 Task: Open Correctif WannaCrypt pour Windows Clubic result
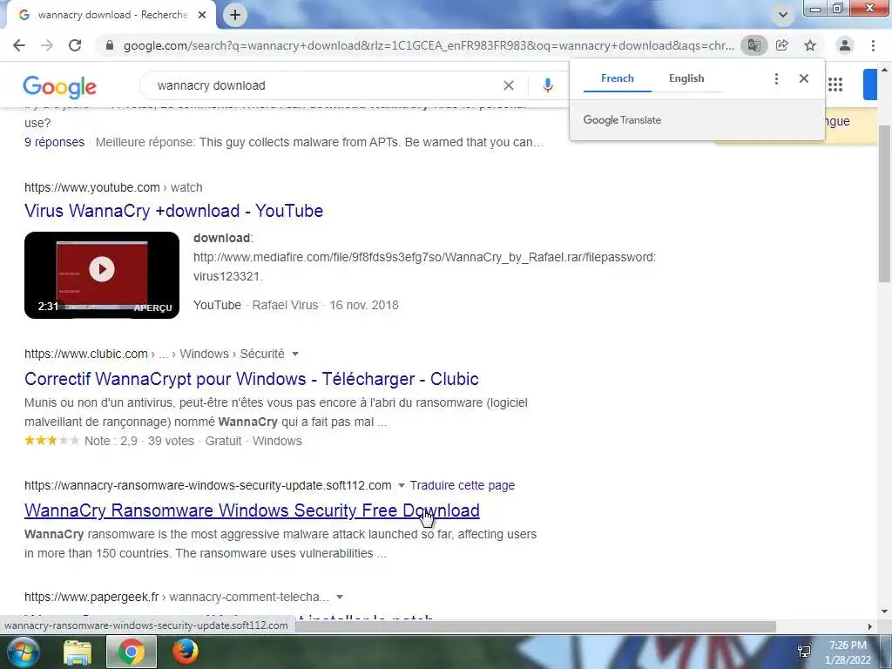point(252,379)
